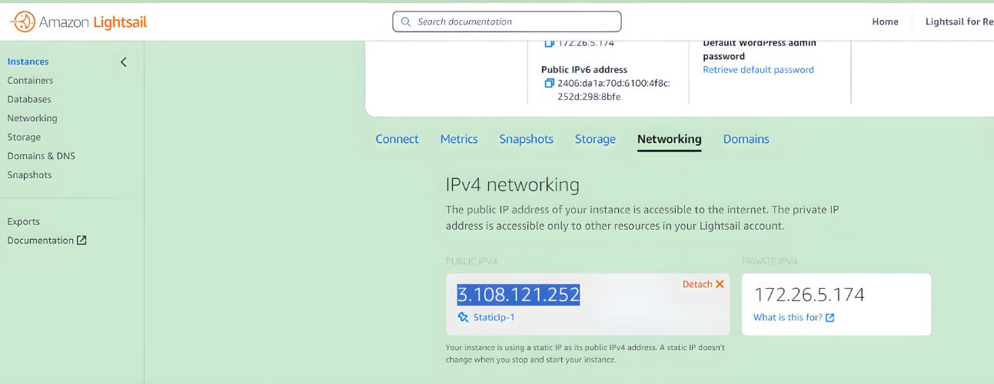Go to the Domains tab
Screen dimensions: 994x384
pos(746,139)
